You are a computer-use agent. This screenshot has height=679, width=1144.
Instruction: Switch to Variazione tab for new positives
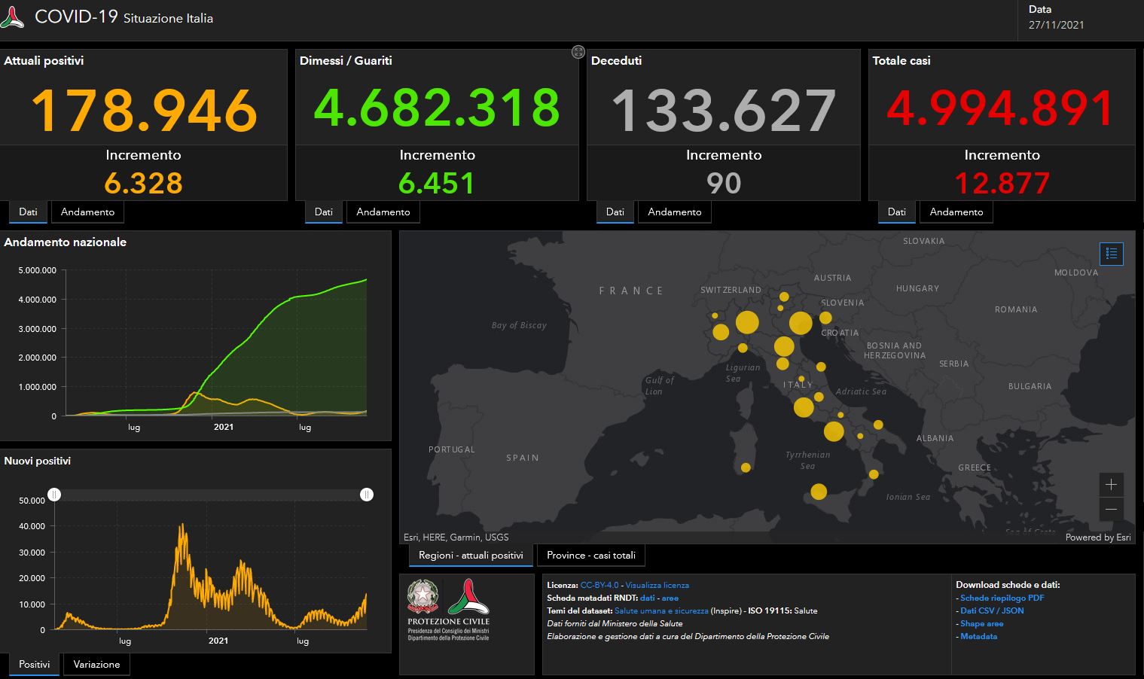pos(96,665)
